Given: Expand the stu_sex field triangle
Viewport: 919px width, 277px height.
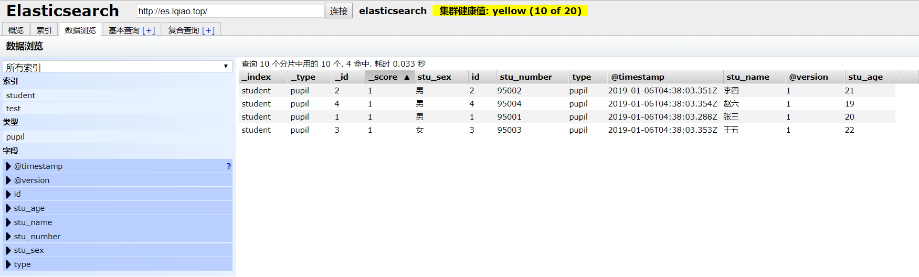Looking at the screenshot, I should 8,250.
